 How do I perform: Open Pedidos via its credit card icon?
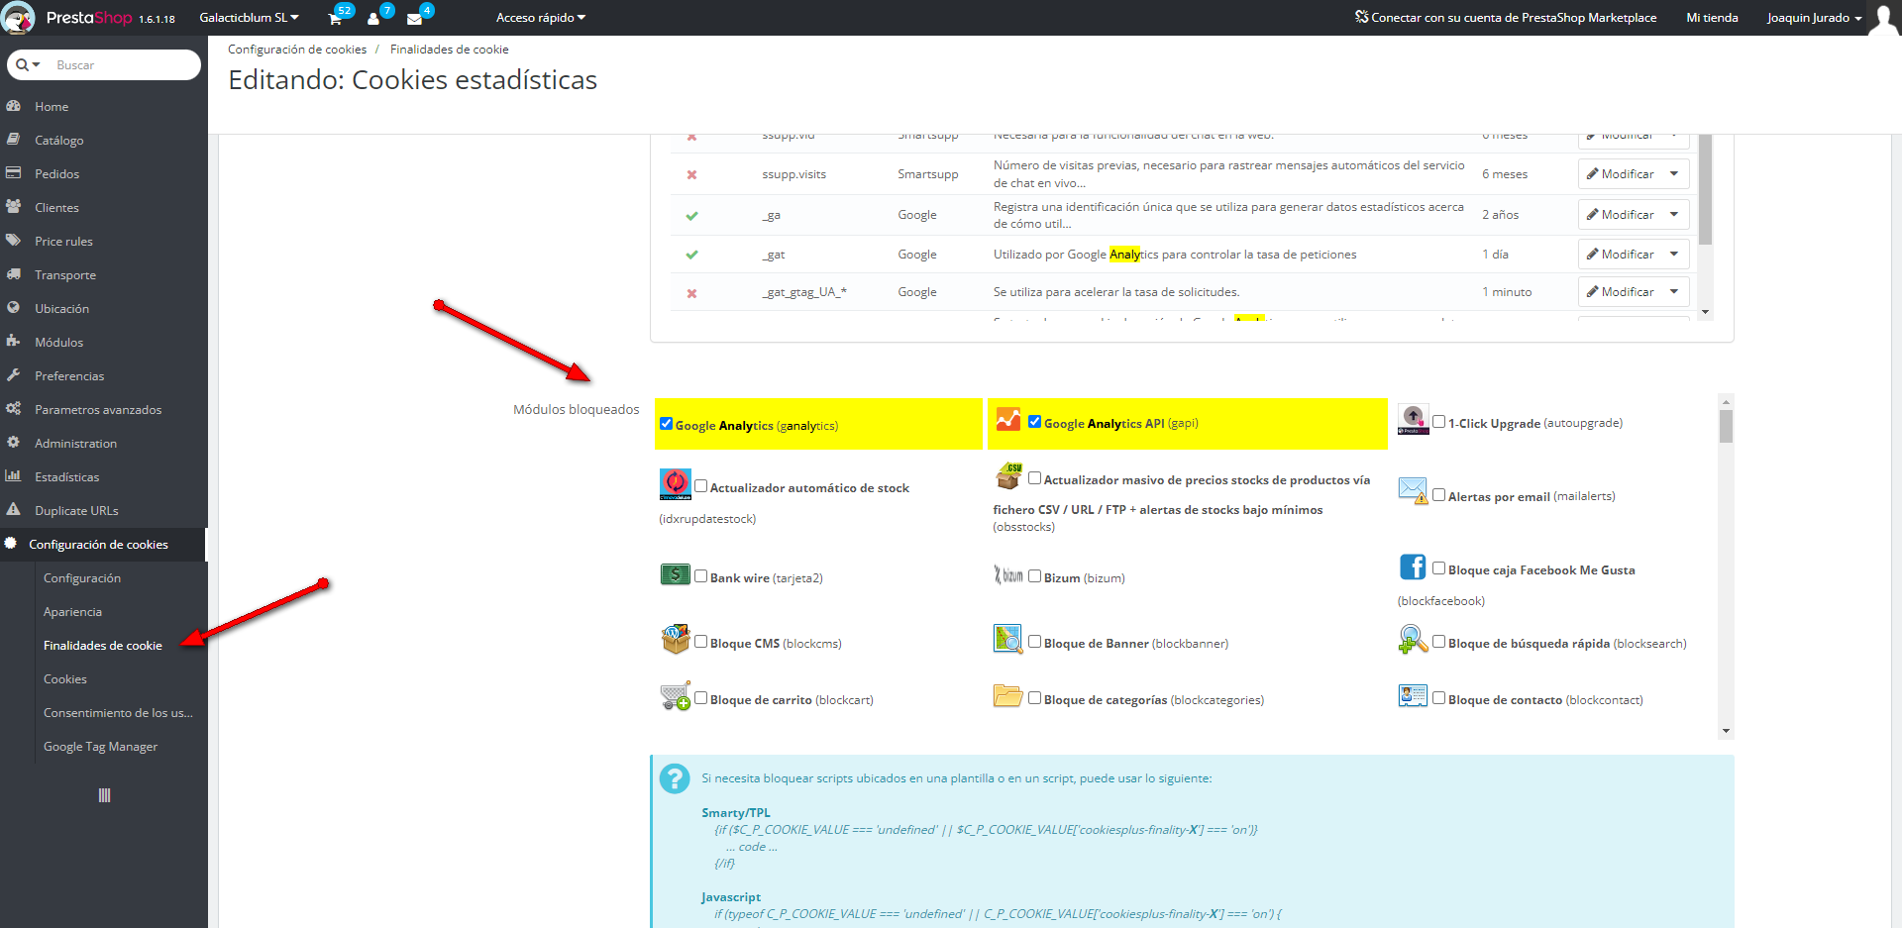click(x=14, y=173)
